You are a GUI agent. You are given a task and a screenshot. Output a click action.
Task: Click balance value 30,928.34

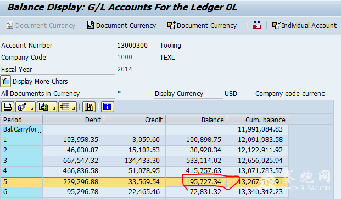(205, 150)
